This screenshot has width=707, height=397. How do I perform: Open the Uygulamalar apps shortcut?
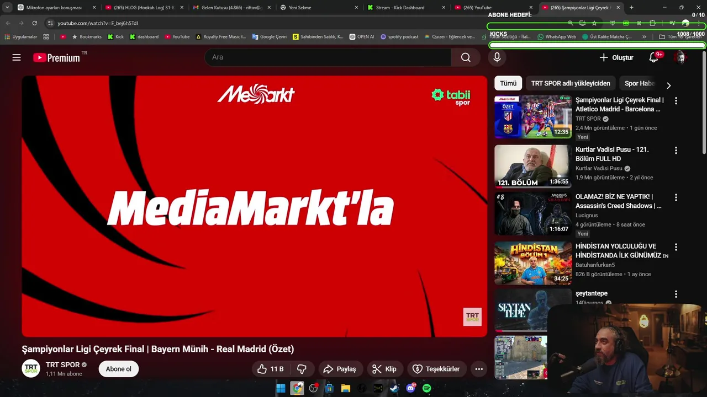(x=20, y=37)
